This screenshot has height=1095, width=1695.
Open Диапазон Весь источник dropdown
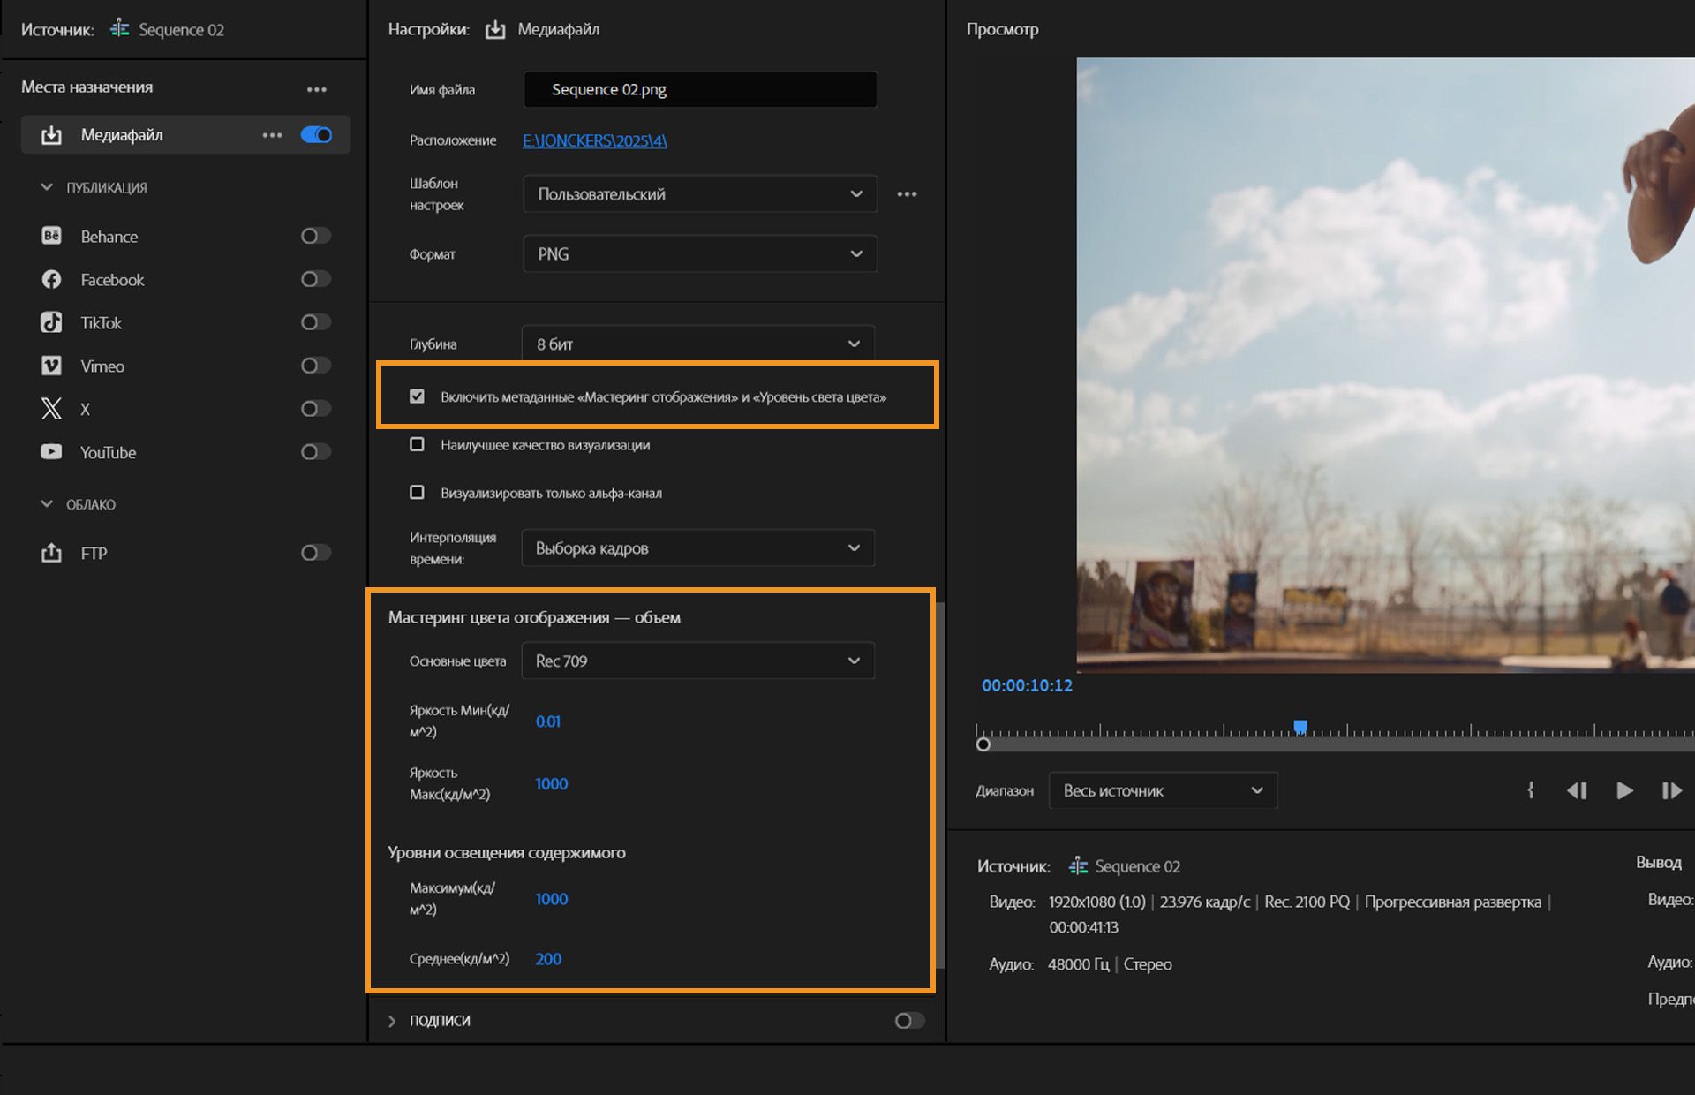1163,790
